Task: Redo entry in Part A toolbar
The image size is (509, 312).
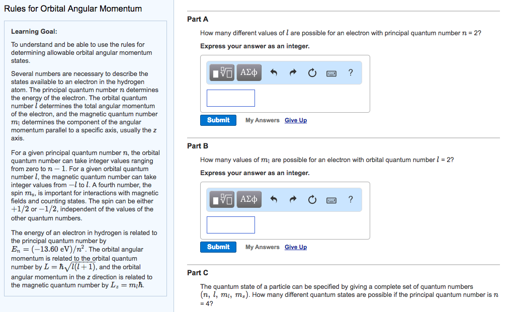Action: coord(293,73)
